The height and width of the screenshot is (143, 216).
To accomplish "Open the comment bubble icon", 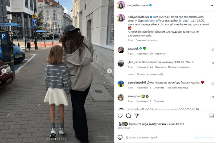I will click(x=128, y=116).
